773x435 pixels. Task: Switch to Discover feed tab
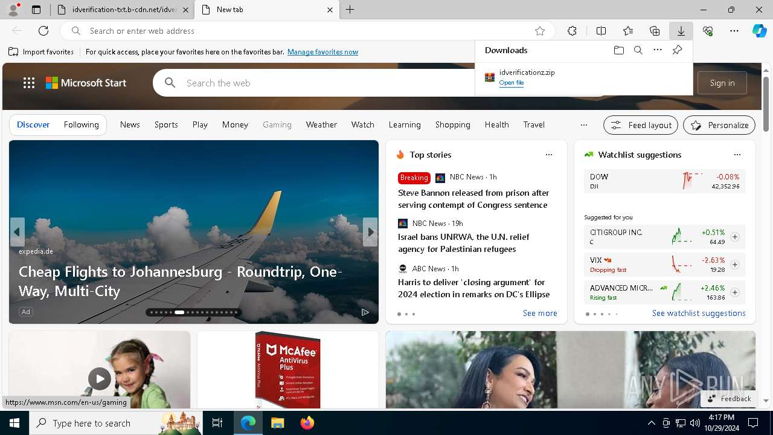(33, 124)
